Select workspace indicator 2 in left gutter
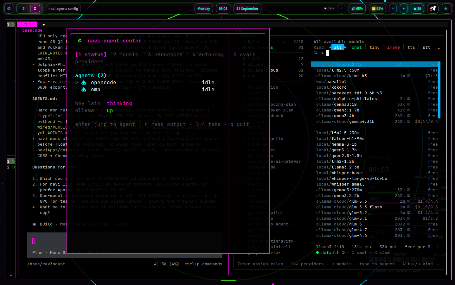 click(11, 167)
